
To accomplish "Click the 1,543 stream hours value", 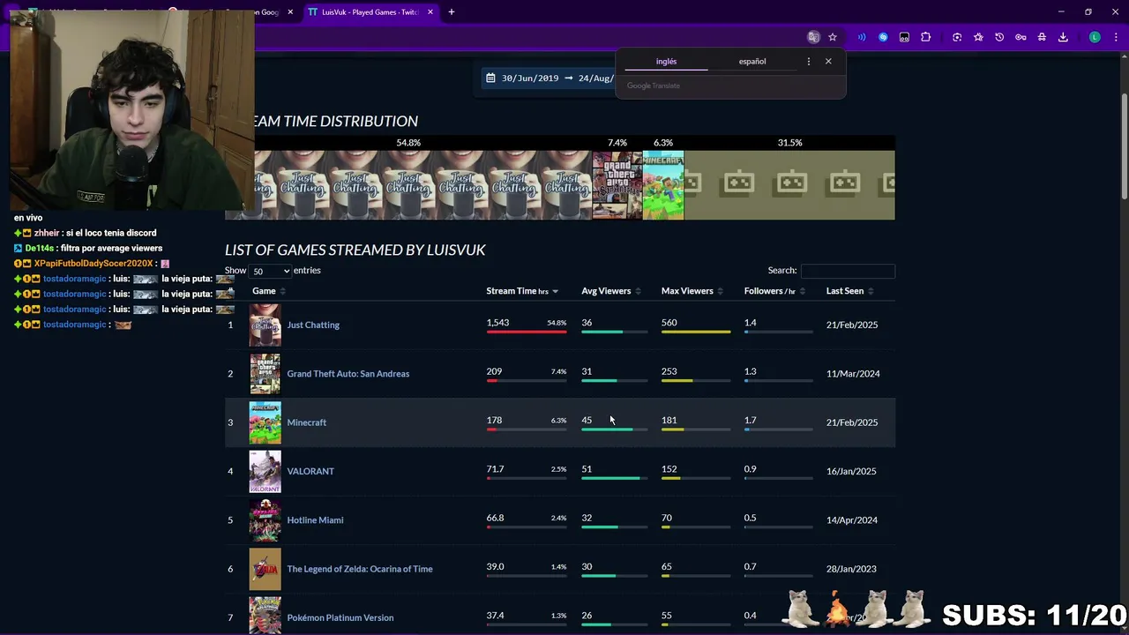I will (x=497, y=323).
